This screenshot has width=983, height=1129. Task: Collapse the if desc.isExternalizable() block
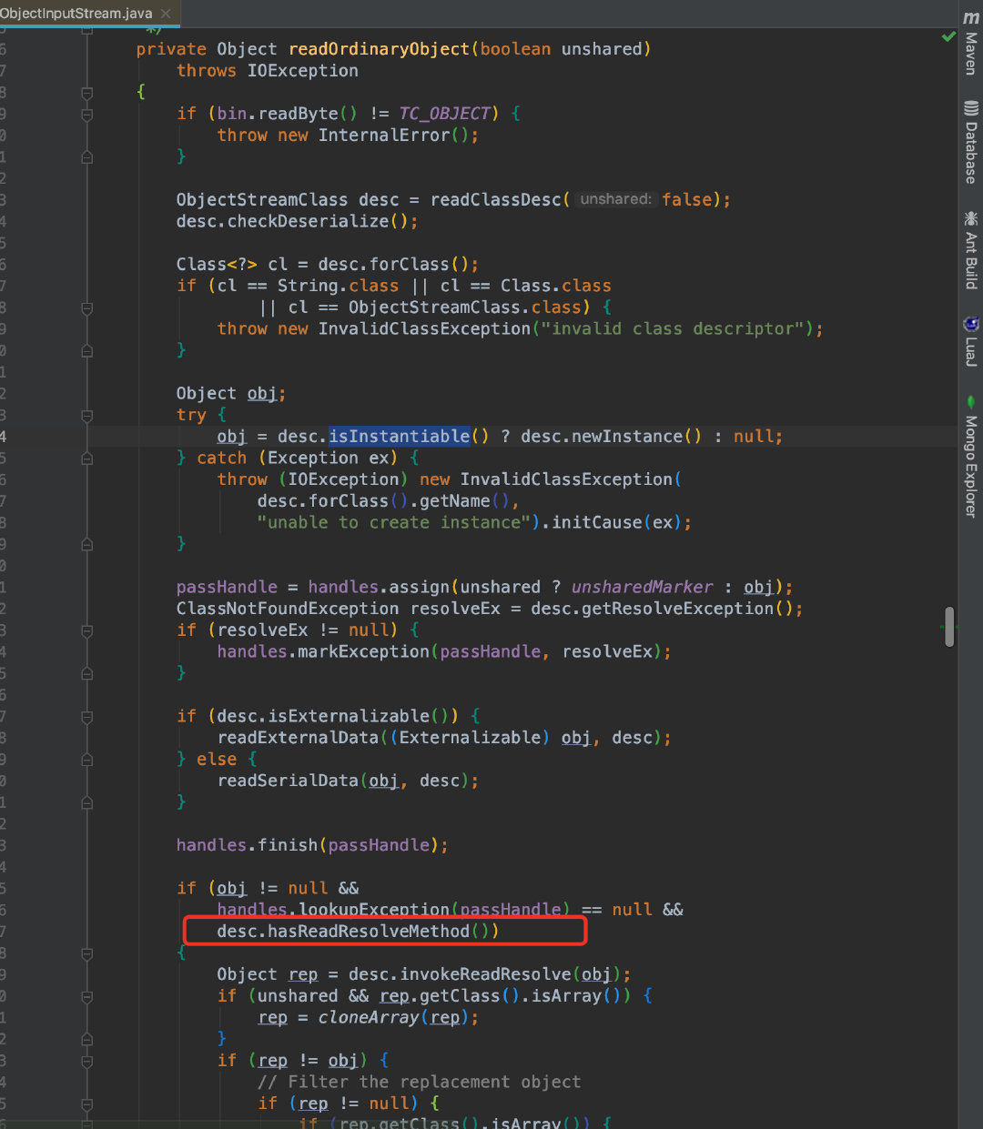[x=87, y=717]
